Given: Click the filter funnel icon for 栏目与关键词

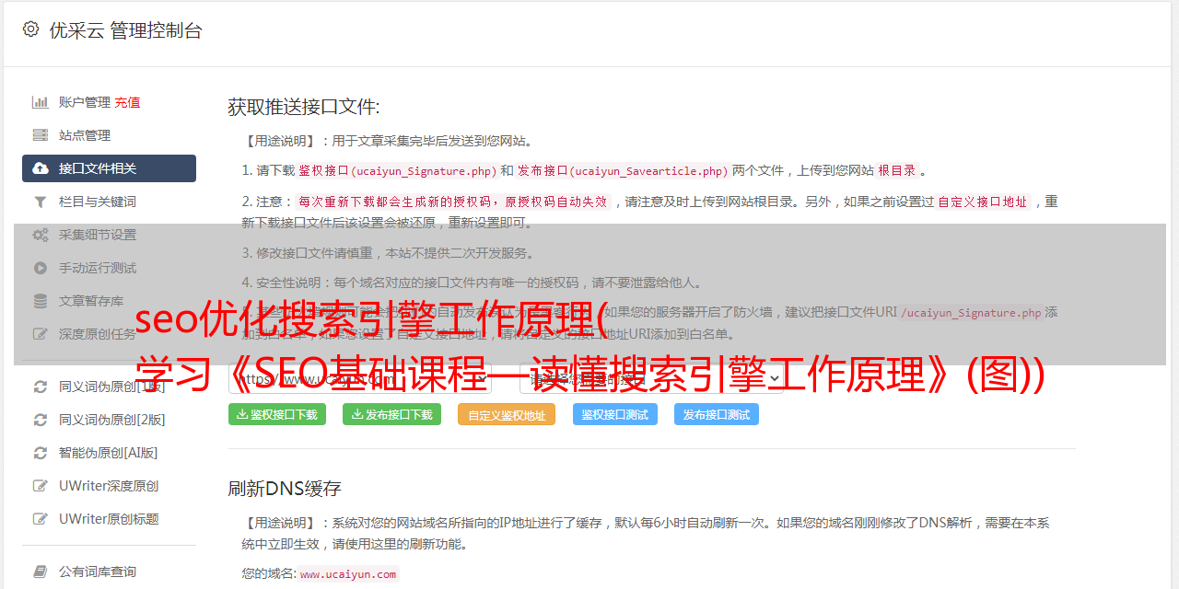Looking at the screenshot, I should (41, 202).
